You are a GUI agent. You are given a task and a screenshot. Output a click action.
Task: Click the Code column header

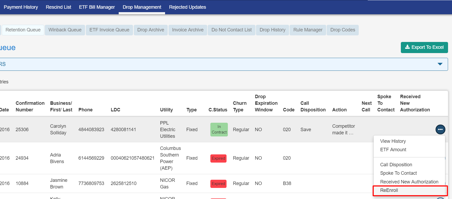(x=289, y=110)
